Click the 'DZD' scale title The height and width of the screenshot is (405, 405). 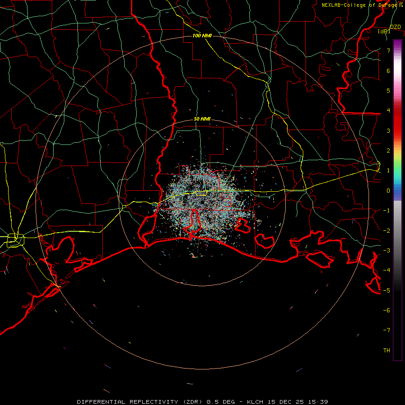tap(395, 27)
